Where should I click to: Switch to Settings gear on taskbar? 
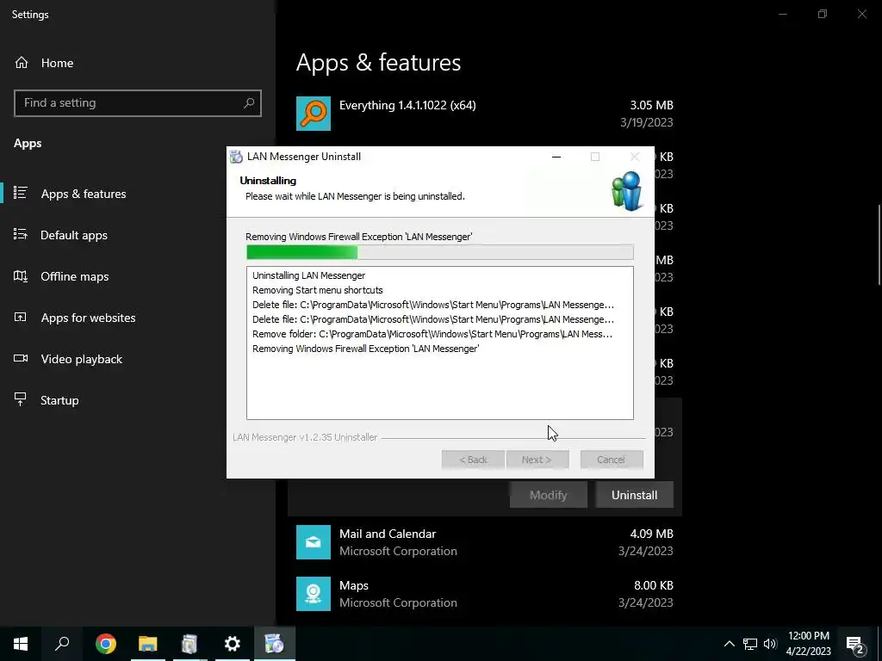233,644
